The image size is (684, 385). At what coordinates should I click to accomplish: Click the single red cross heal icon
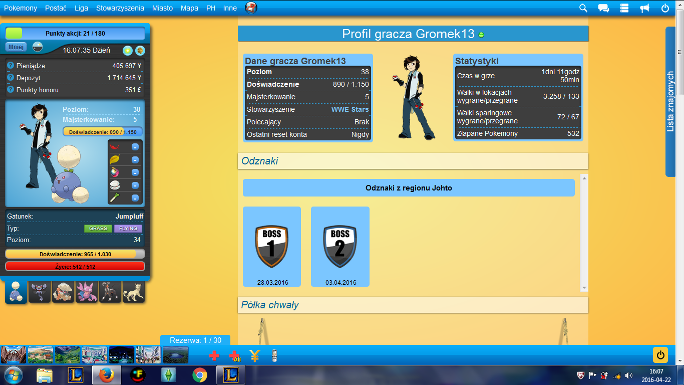(x=214, y=356)
